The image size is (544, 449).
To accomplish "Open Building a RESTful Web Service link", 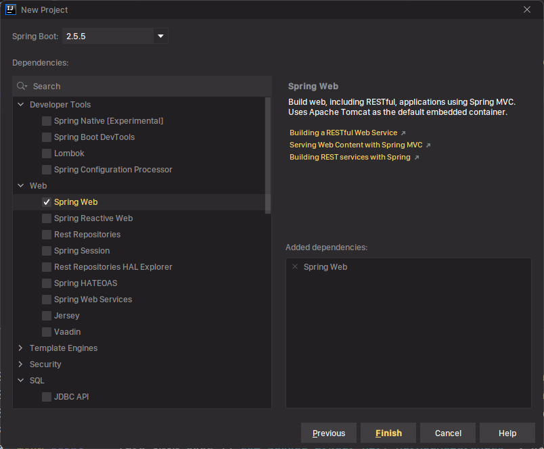I will [x=344, y=133].
